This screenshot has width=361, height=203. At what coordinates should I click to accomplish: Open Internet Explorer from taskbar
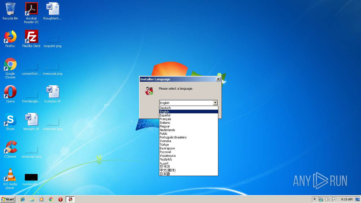click(x=23, y=199)
